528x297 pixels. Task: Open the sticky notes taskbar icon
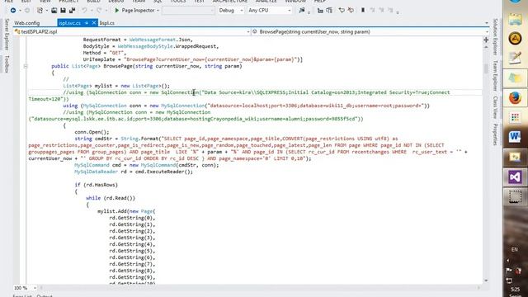(515, 78)
